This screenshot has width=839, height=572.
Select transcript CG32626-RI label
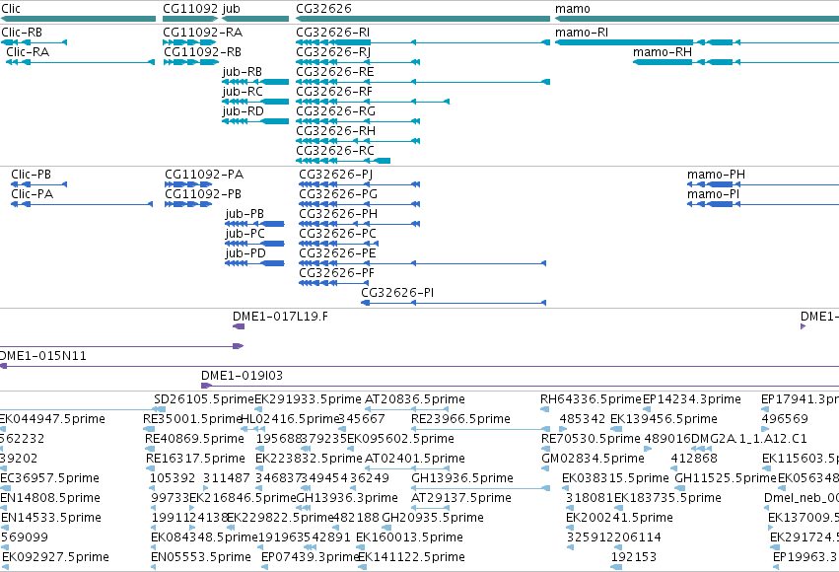(x=333, y=33)
